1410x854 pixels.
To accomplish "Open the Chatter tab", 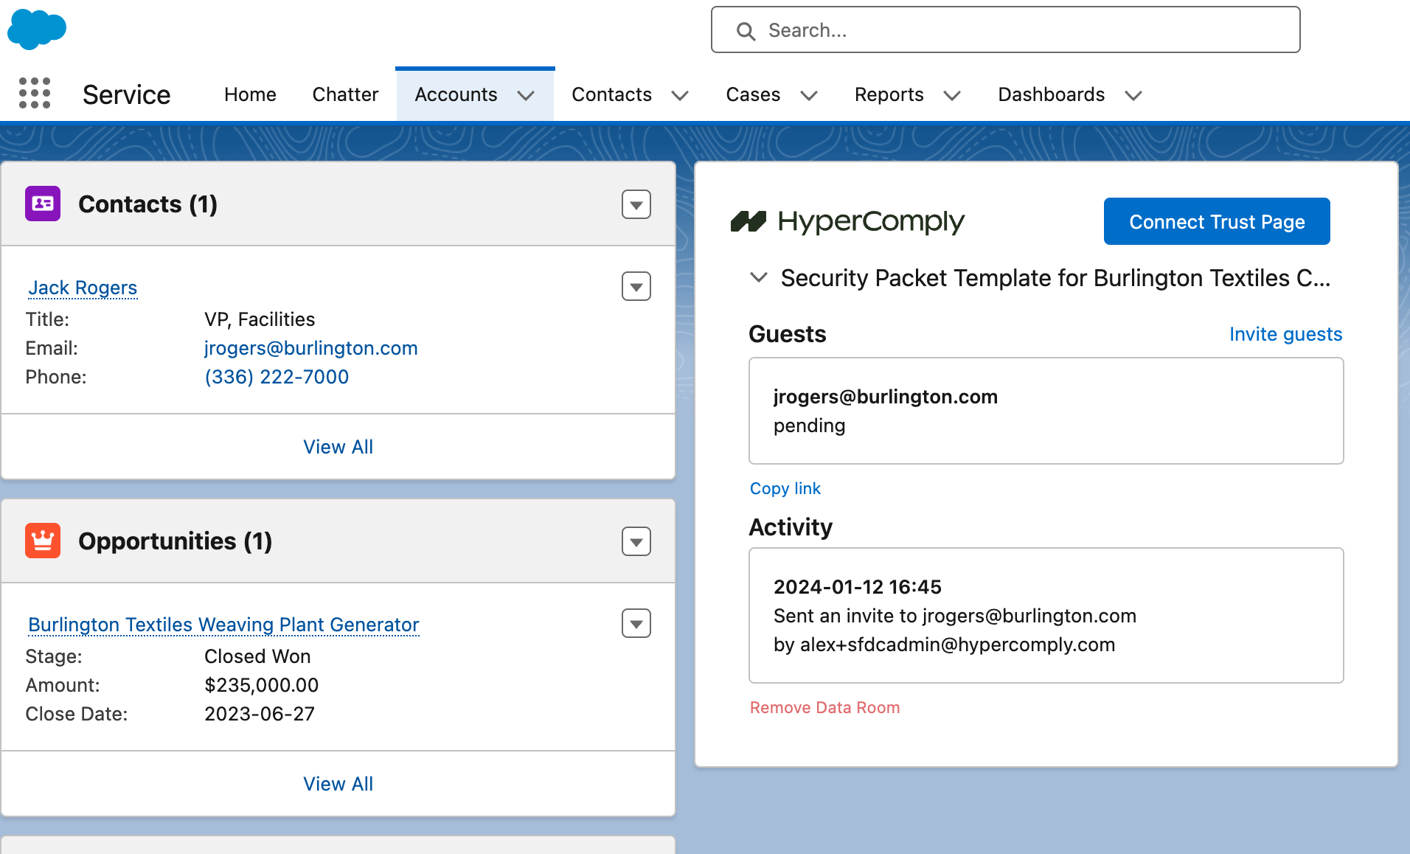I will click(x=345, y=94).
